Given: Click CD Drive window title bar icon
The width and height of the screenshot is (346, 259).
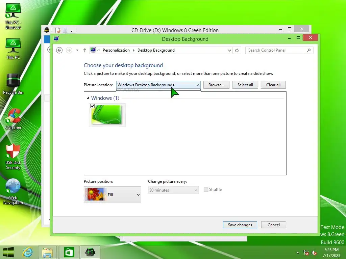Looking at the screenshot, I should [x=47, y=30].
